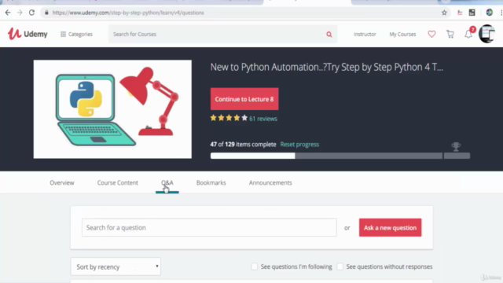Open the shopping cart icon
The image size is (503, 283).
[x=450, y=34]
